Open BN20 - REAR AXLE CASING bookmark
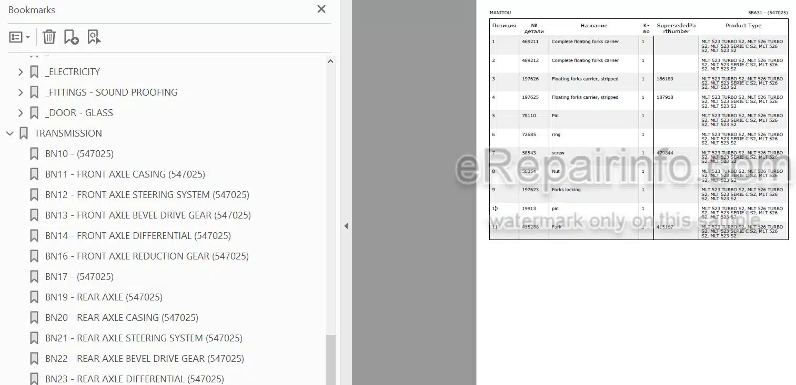 coord(122,318)
